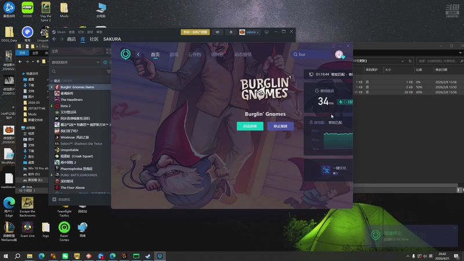Open Steam Community tab
Viewport: 464px width, 261px height.
94,39
